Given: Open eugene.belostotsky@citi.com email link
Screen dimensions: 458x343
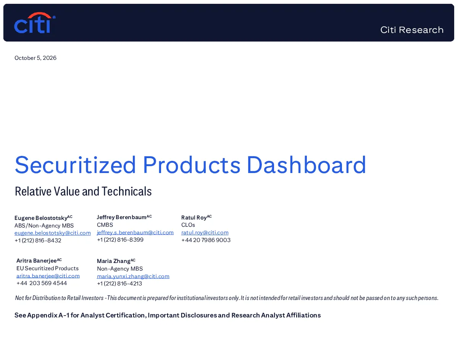Looking at the screenshot, I should 53,233.
